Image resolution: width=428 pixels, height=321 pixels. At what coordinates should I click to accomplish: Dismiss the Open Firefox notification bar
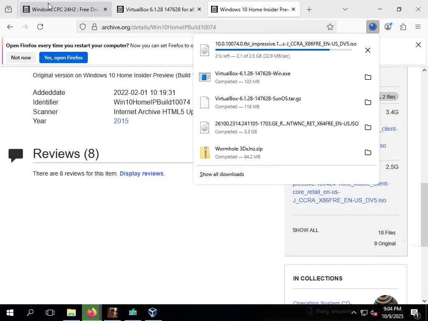(x=418, y=45)
